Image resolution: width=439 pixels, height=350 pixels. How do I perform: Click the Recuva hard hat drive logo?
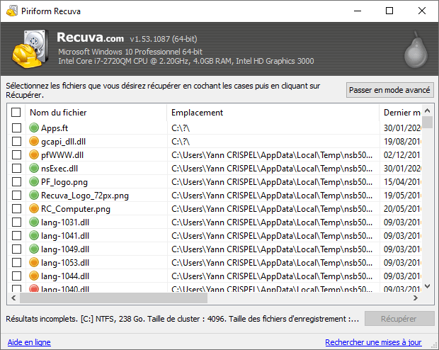[x=29, y=49]
